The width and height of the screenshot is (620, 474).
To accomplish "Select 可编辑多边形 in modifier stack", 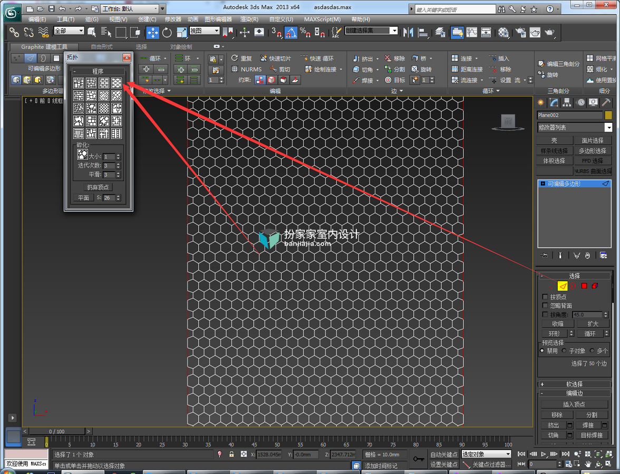I will click(575, 184).
